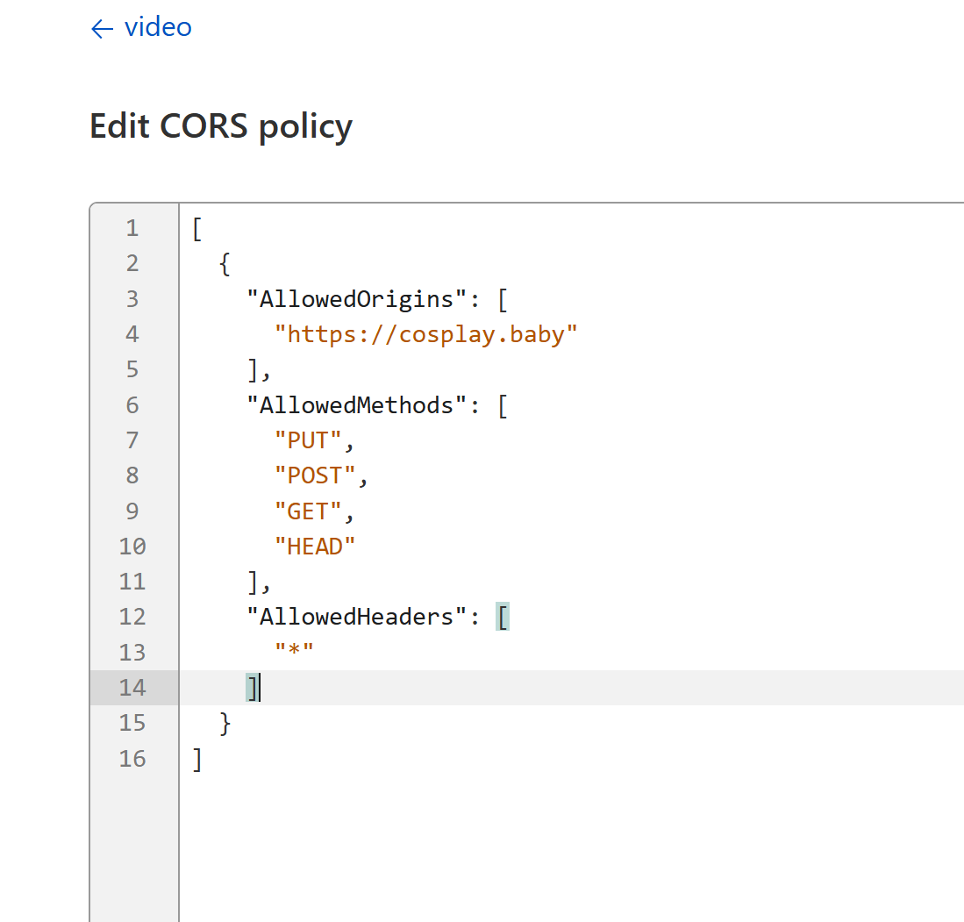Click the opening square bracket on line 1
964x922 pixels.
click(197, 229)
